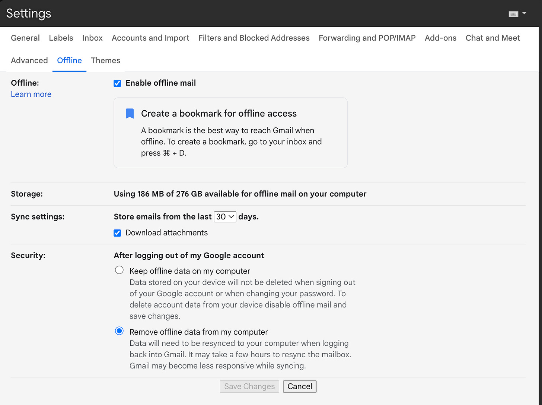Click the Storage label
Screen dimensions: 542x405
click(27, 194)
